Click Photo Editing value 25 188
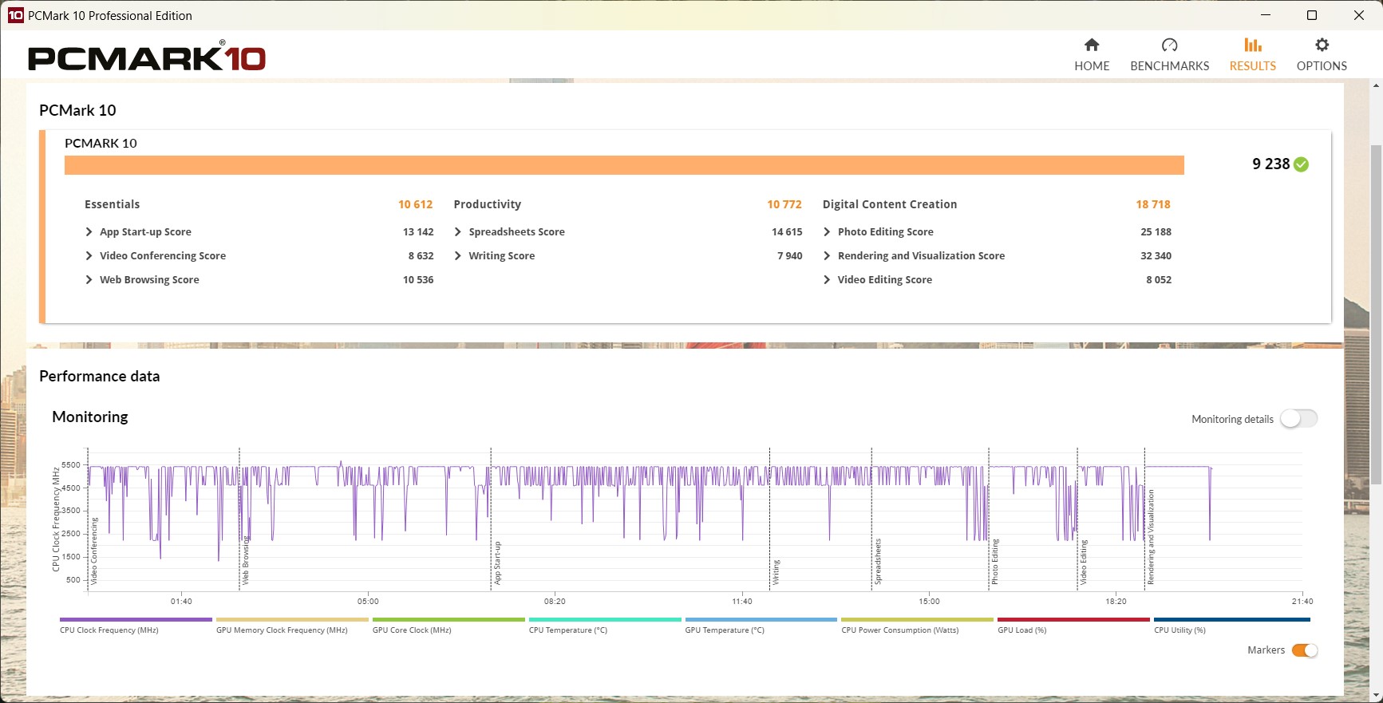The width and height of the screenshot is (1383, 703). point(1156,232)
